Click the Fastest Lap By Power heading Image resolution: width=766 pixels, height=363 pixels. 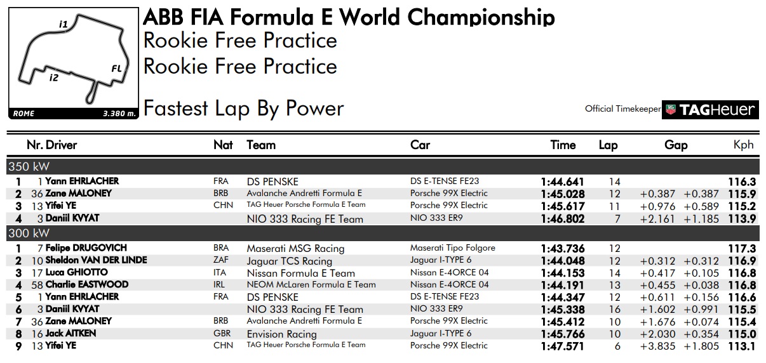[244, 109]
